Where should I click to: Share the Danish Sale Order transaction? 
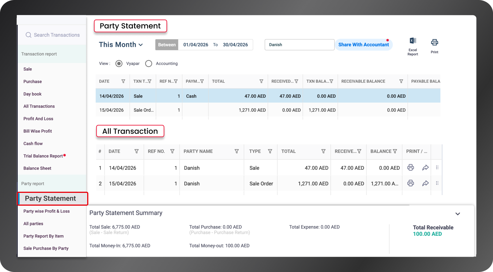[x=425, y=183]
